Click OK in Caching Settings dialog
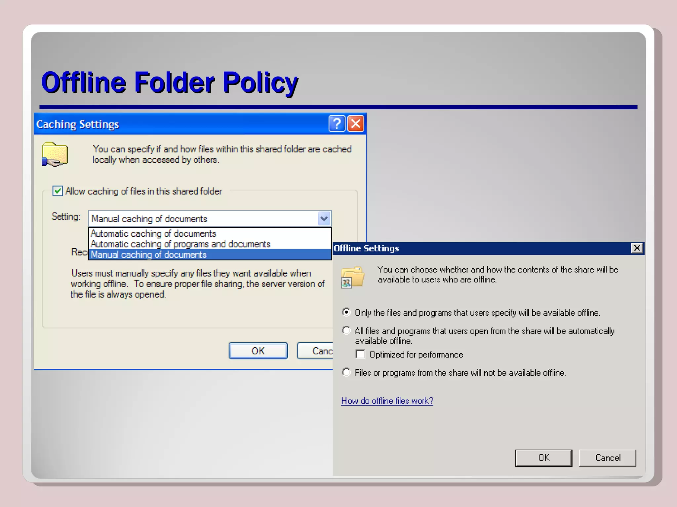677x507 pixels. [x=258, y=351]
